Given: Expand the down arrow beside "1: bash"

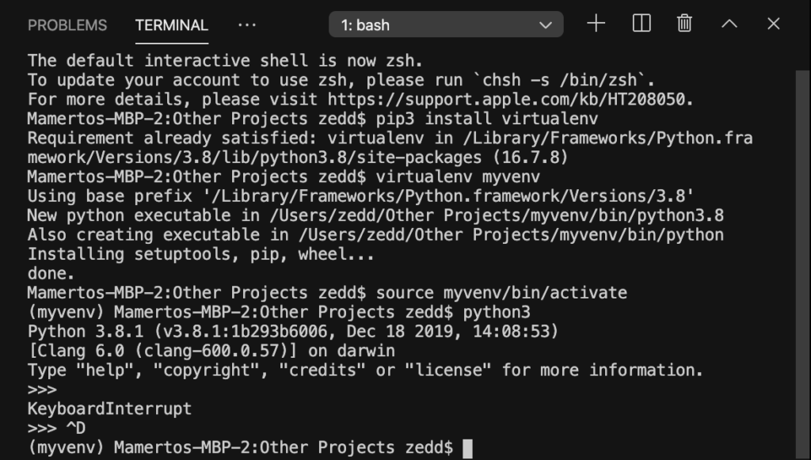Looking at the screenshot, I should coord(545,25).
